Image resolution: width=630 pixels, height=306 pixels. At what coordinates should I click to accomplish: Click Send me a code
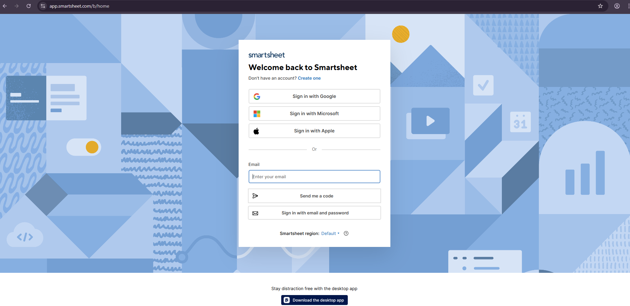pos(314,196)
